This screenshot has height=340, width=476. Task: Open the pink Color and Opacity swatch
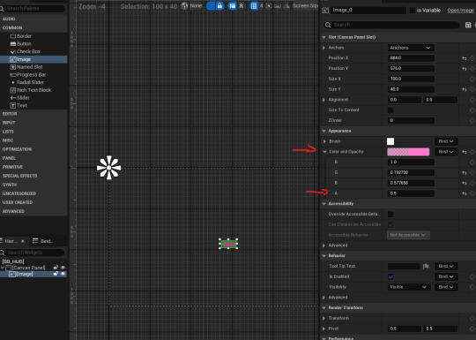[x=408, y=152]
